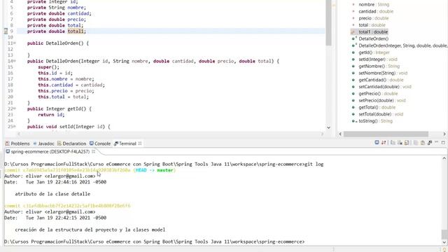Click 'this.total = total;' on line 20
This screenshot has height=252, width=448.
tap(63, 97)
